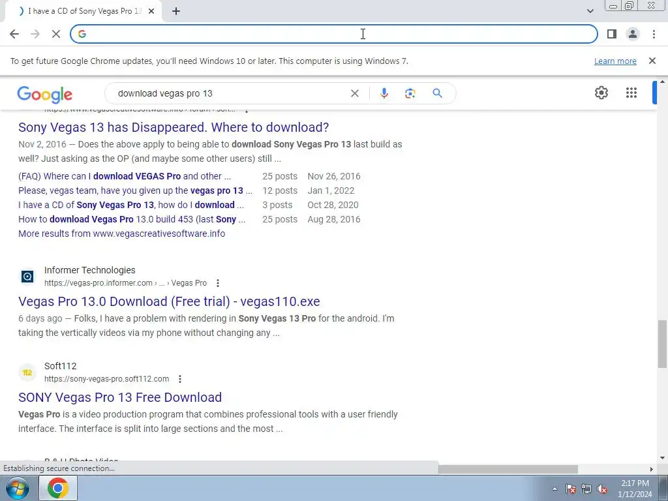Screen dimensions: 668x501
Task: Click the Google search query field
Action: pos(230,93)
